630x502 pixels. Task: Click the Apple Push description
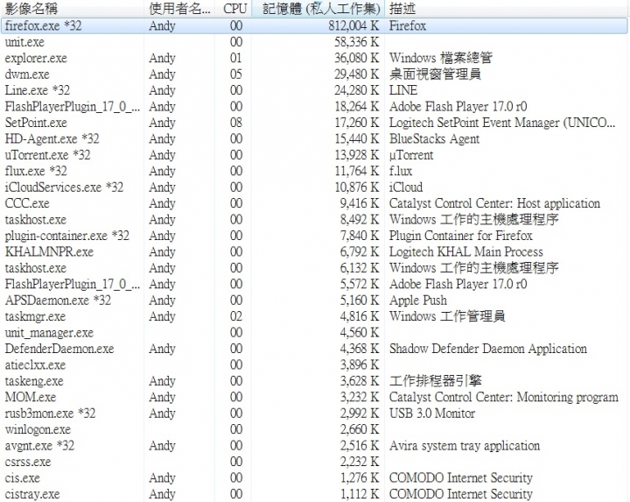click(x=418, y=300)
